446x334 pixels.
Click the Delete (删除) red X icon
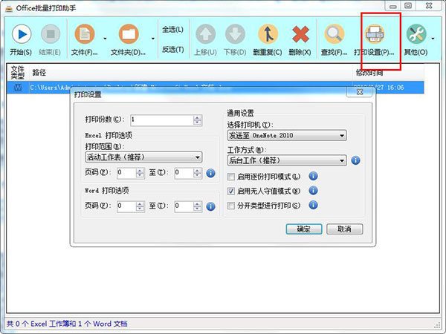[x=300, y=34]
